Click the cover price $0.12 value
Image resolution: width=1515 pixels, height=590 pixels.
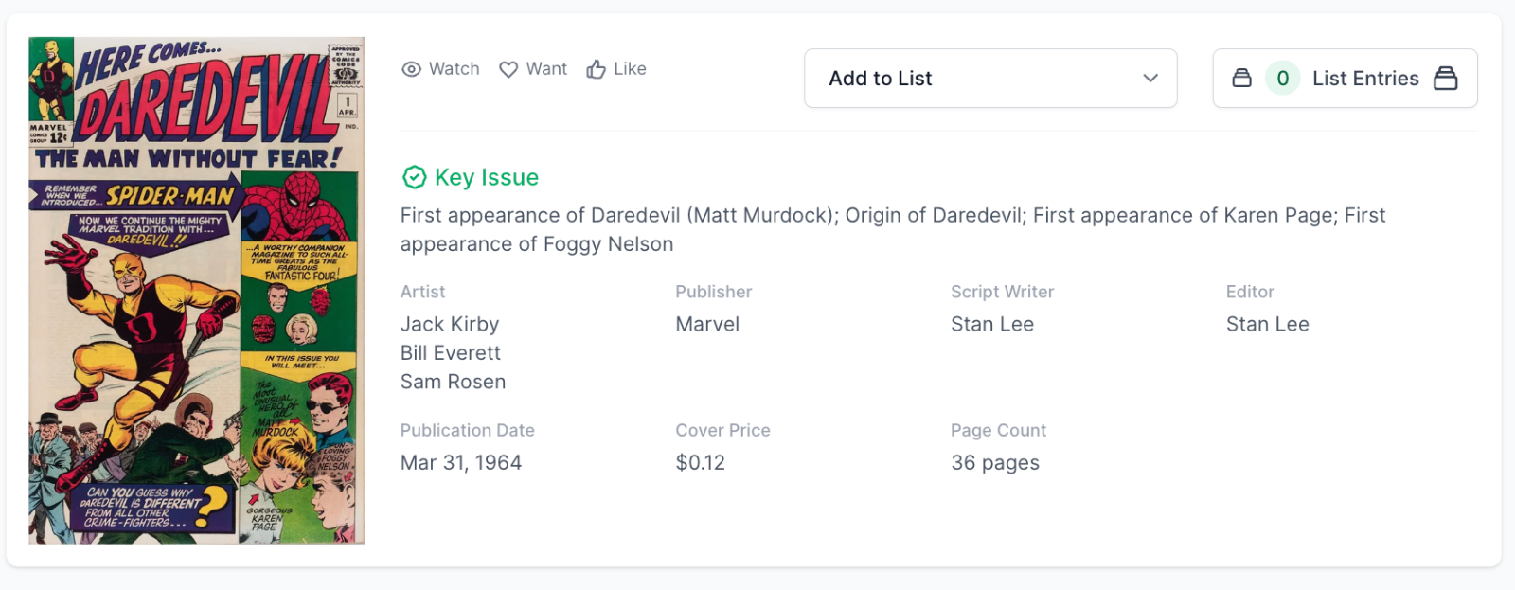pyautogui.click(x=700, y=462)
